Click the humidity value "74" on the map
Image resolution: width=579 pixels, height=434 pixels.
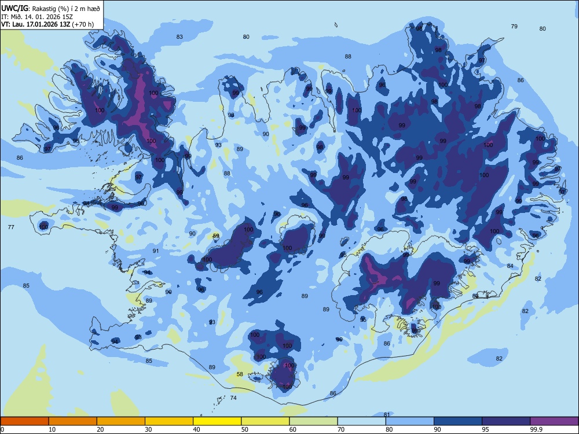click(x=233, y=398)
